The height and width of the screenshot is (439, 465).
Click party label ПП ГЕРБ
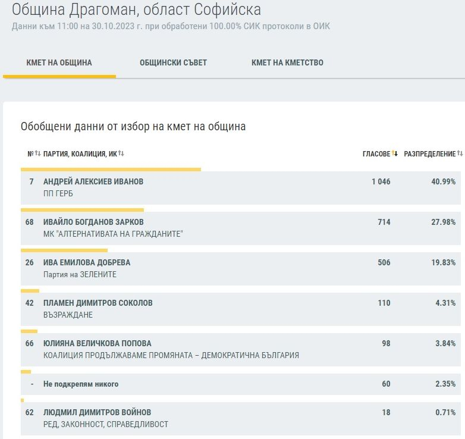58,193
